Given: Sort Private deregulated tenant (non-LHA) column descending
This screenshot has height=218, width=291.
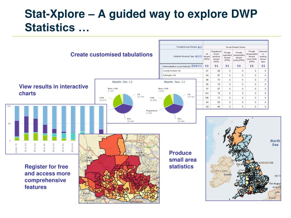Looking at the screenshot, I should tap(253, 66).
